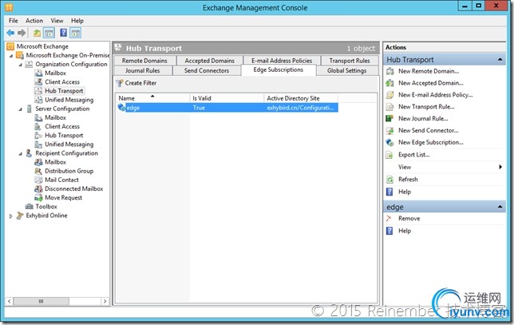The width and height of the screenshot is (514, 325).
Task: Switch to the Accepted Domains tab
Action: click(209, 61)
